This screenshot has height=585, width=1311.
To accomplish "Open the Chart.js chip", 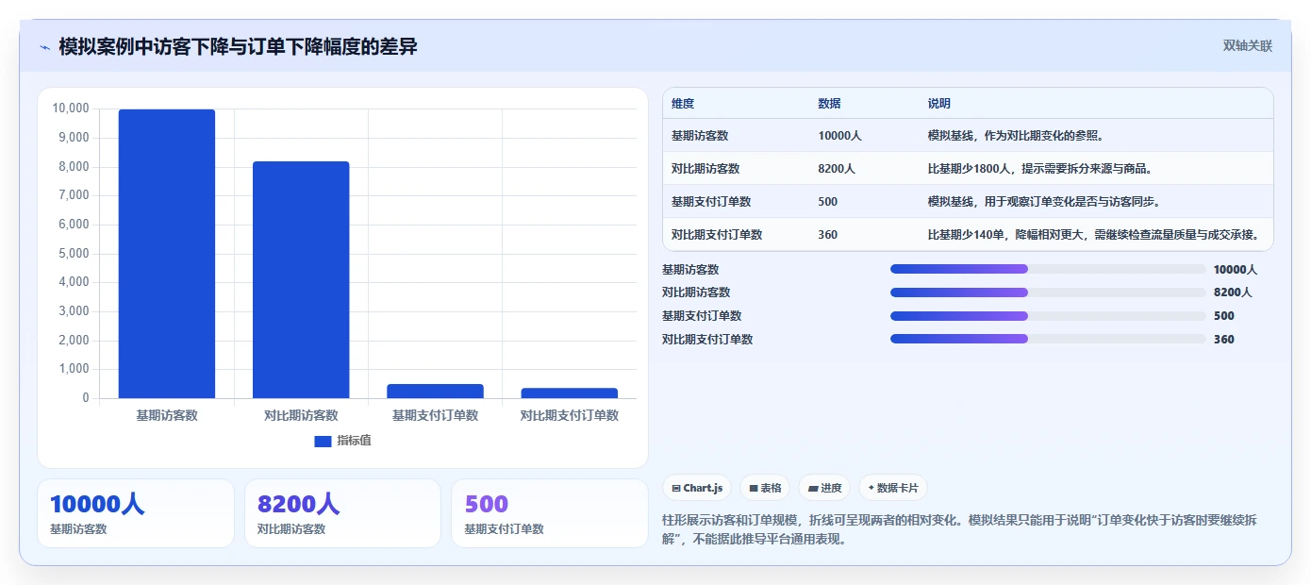I will tap(697, 488).
